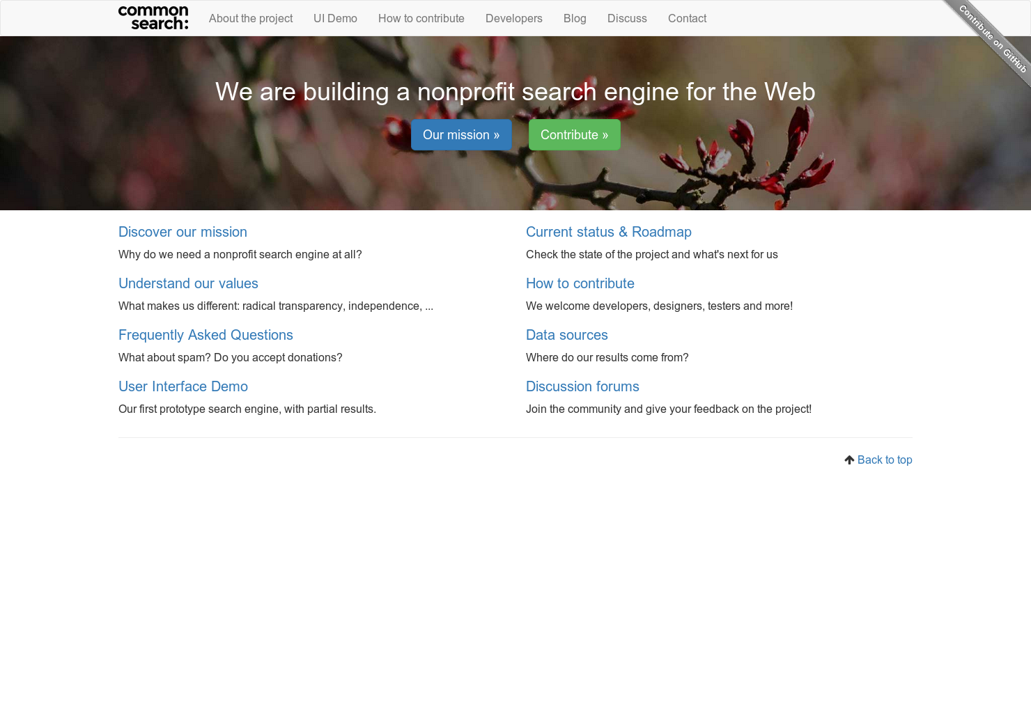The image size is (1031, 722).
Task: Open Discover our mission
Action: click(183, 232)
